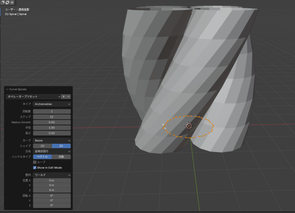The height and width of the screenshot is (213, 295).
Task: Select the 3D shape option
Action: tap(61, 146)
